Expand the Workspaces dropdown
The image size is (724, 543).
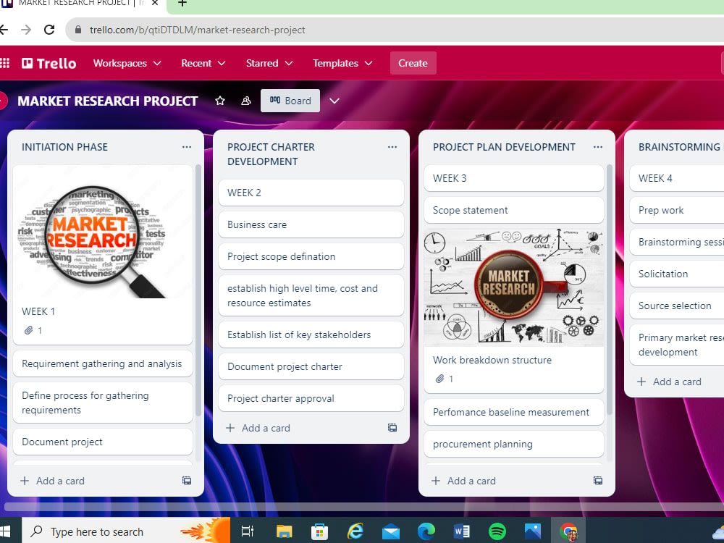pos(127,63)
